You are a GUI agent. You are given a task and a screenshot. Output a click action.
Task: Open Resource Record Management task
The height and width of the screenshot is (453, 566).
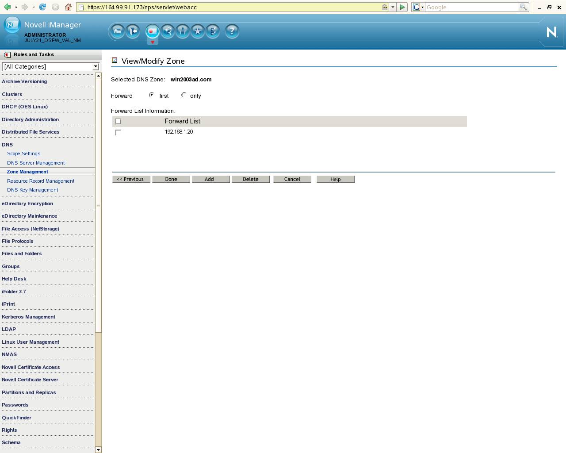[x=41, y=181]
